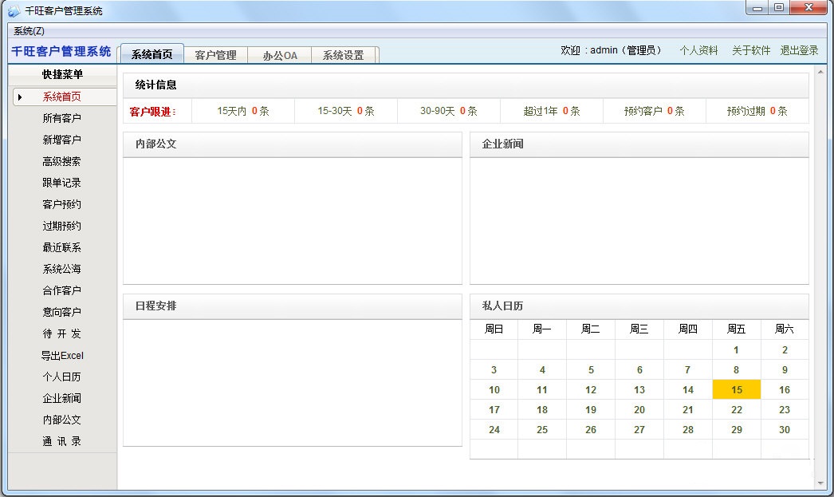
Task: Open 高级搜索 from the quick menu
Action: [61, 161]
